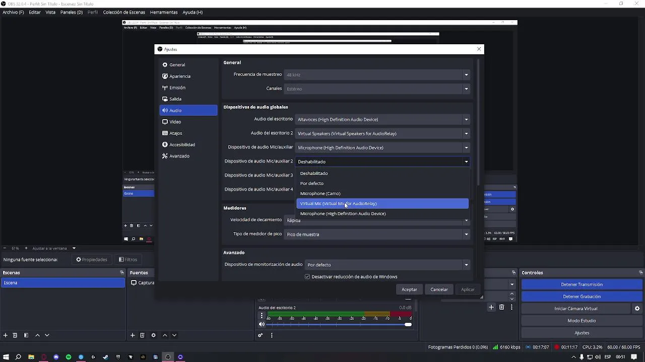Delete selected source in Fuentes panel
Image resolution: width=645 pixels, height=362 pixels.
coord(142,335)
